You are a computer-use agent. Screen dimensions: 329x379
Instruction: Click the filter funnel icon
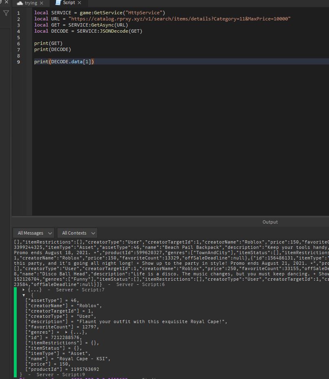pos(6,13)
